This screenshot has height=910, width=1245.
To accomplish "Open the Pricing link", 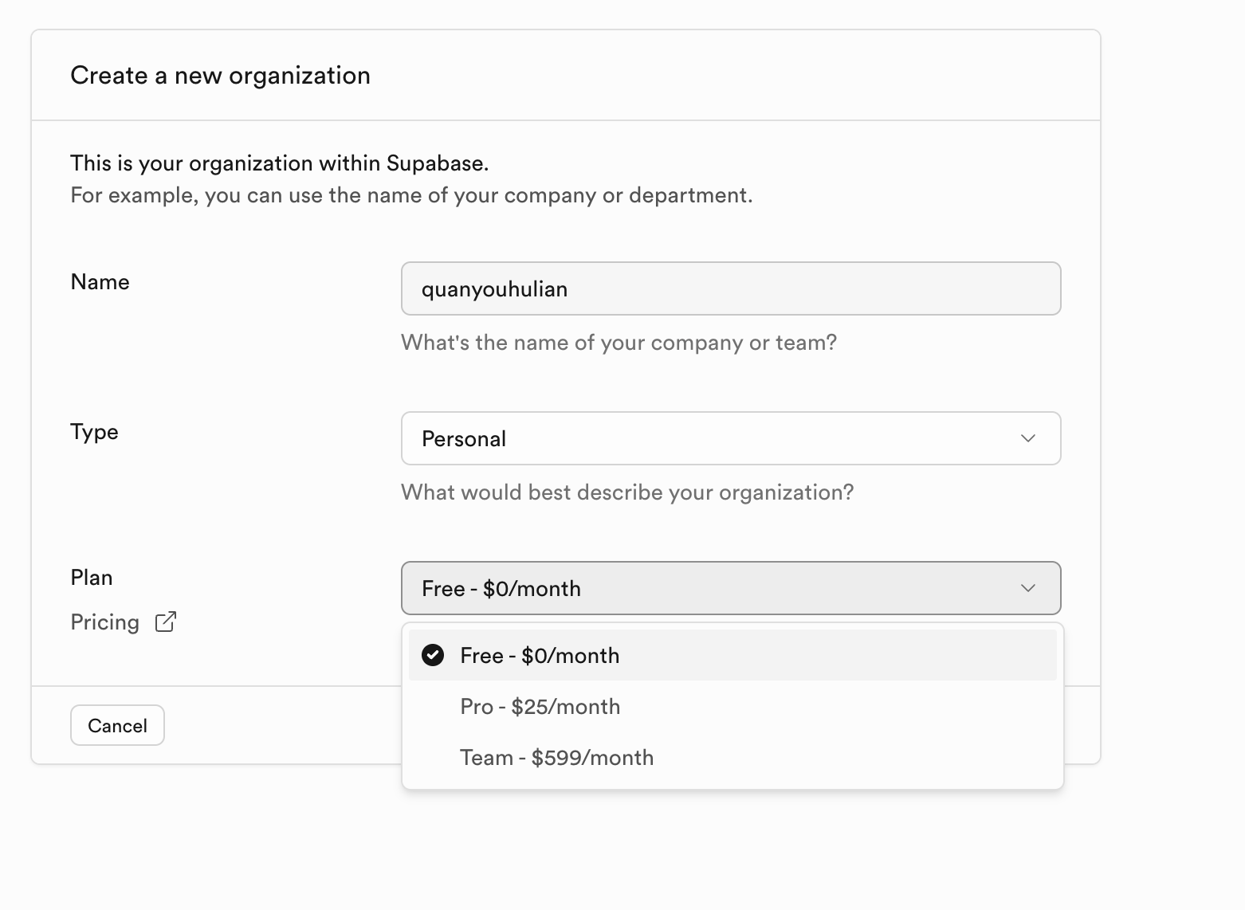I will pyautogui.click(x=105, y=622).
